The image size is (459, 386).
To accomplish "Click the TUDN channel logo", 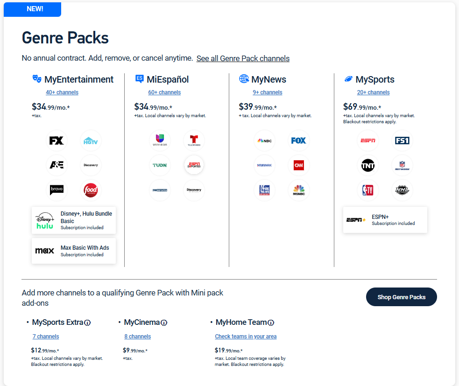I will (x=160, y=165).
